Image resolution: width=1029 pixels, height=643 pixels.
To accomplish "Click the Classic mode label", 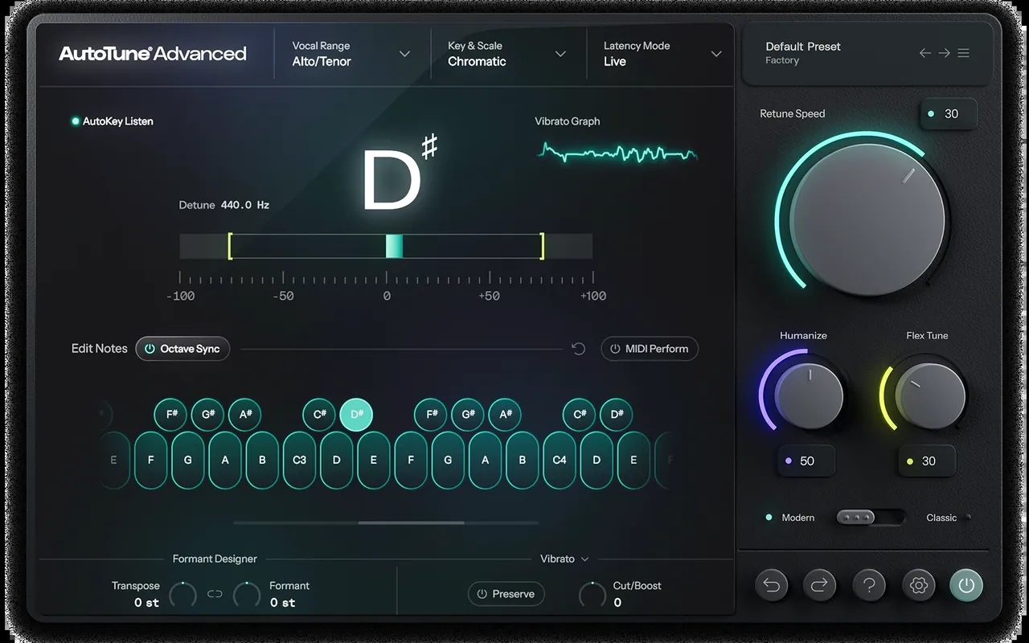I will pos(941,518).
